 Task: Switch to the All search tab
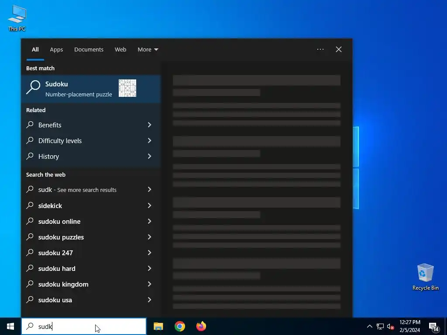click(x=35, y=50)
